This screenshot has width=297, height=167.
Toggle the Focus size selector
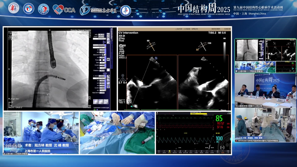click(102, 60)
